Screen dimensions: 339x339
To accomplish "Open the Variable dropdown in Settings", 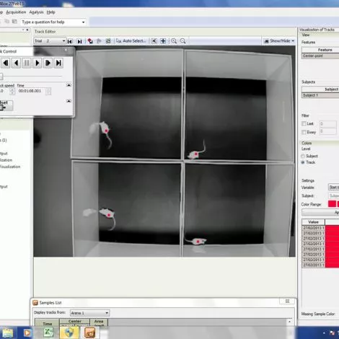I will click(x=334, y=187).
